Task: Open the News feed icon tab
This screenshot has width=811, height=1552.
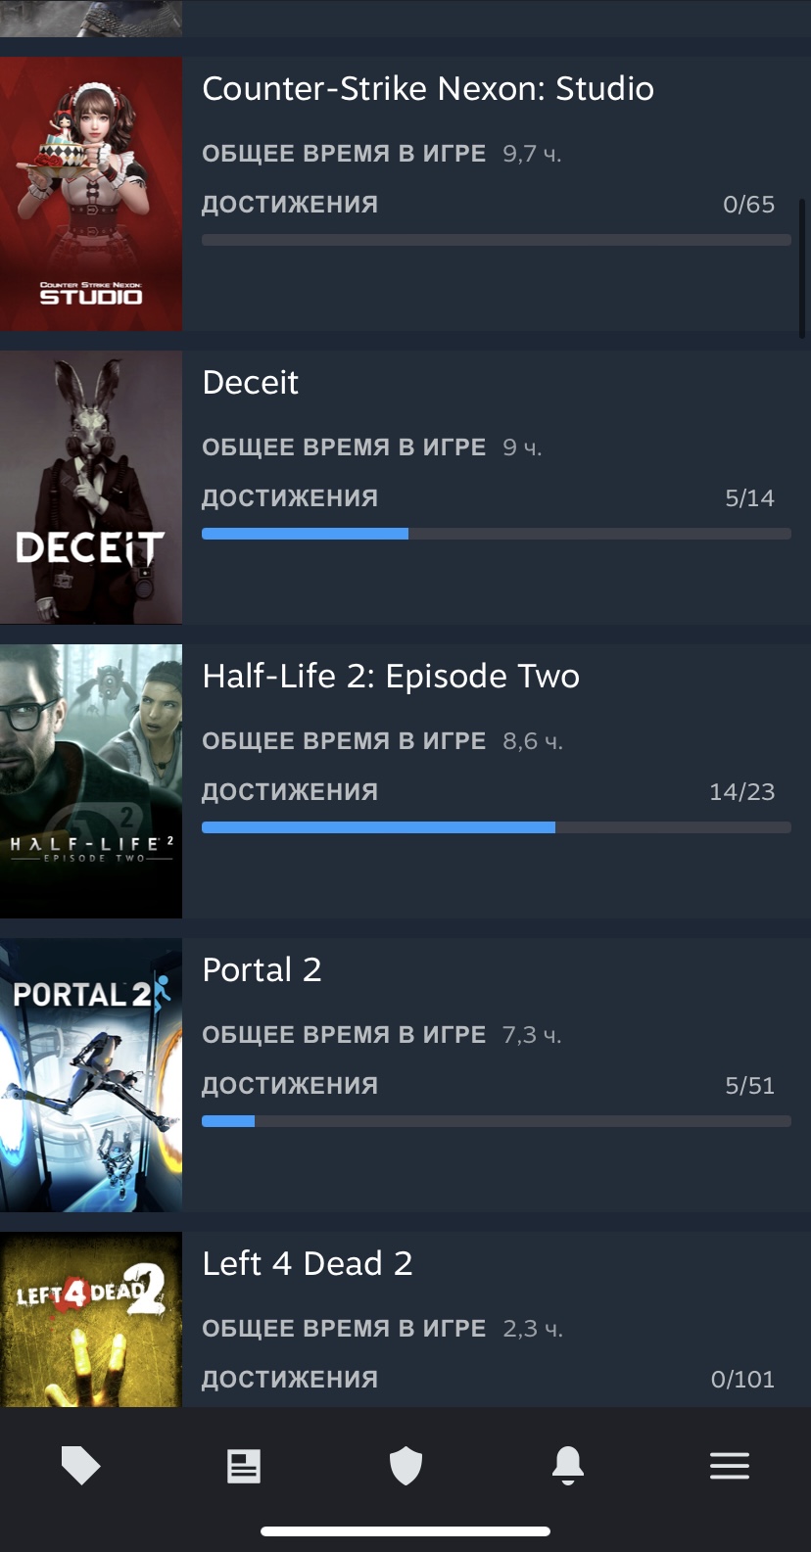Action: point(243,1466)
